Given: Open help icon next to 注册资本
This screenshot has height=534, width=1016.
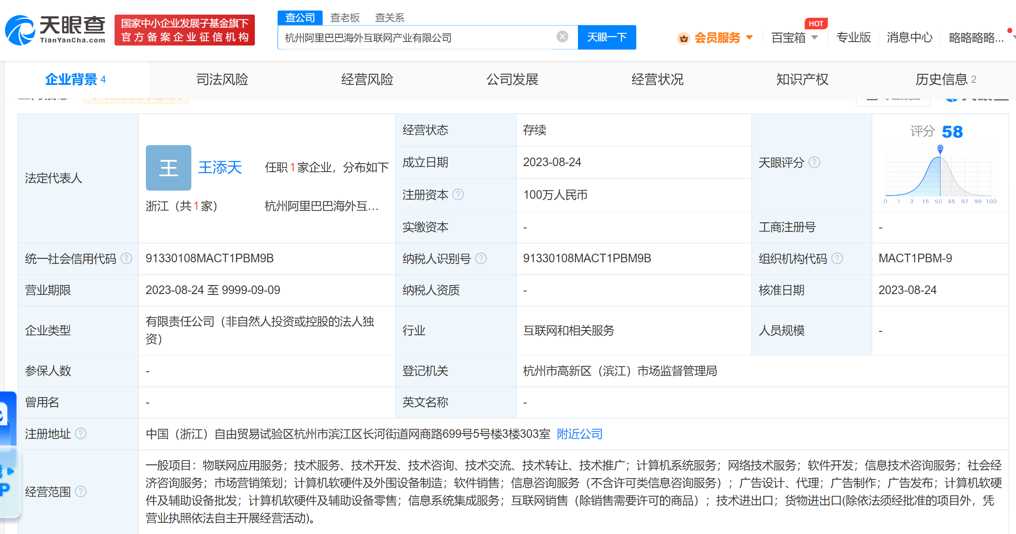Looking at the screenshot, I should tap(458, 195).
